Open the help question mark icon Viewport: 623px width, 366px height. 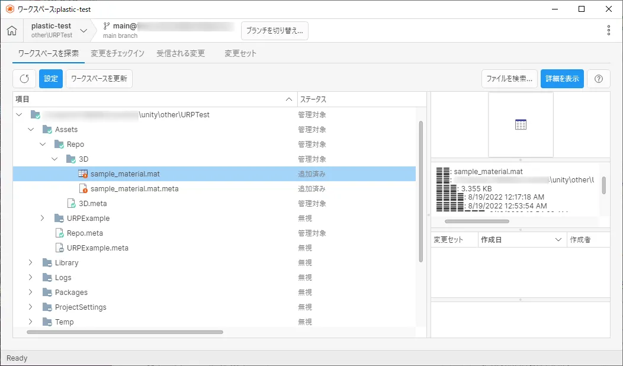[x=598, y=79]
